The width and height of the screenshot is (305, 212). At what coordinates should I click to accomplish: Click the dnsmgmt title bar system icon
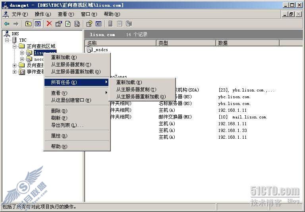[x=5, y=5]
